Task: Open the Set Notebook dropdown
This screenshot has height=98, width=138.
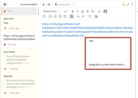Action: click(64, 4)
